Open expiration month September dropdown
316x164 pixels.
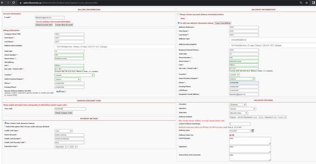pos(61,147)
